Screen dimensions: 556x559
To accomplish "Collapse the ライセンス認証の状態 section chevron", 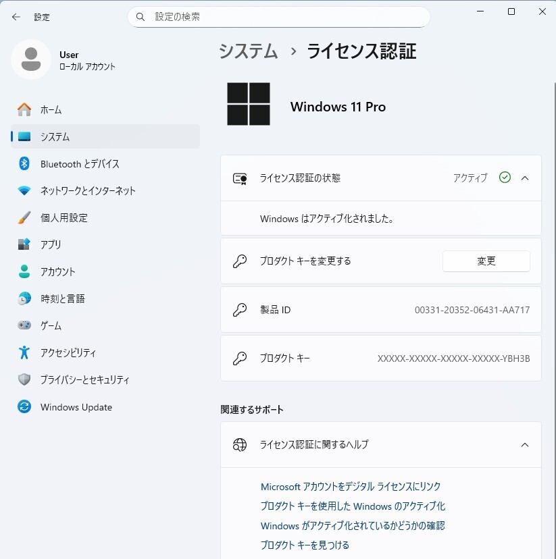I will [525, 178].
